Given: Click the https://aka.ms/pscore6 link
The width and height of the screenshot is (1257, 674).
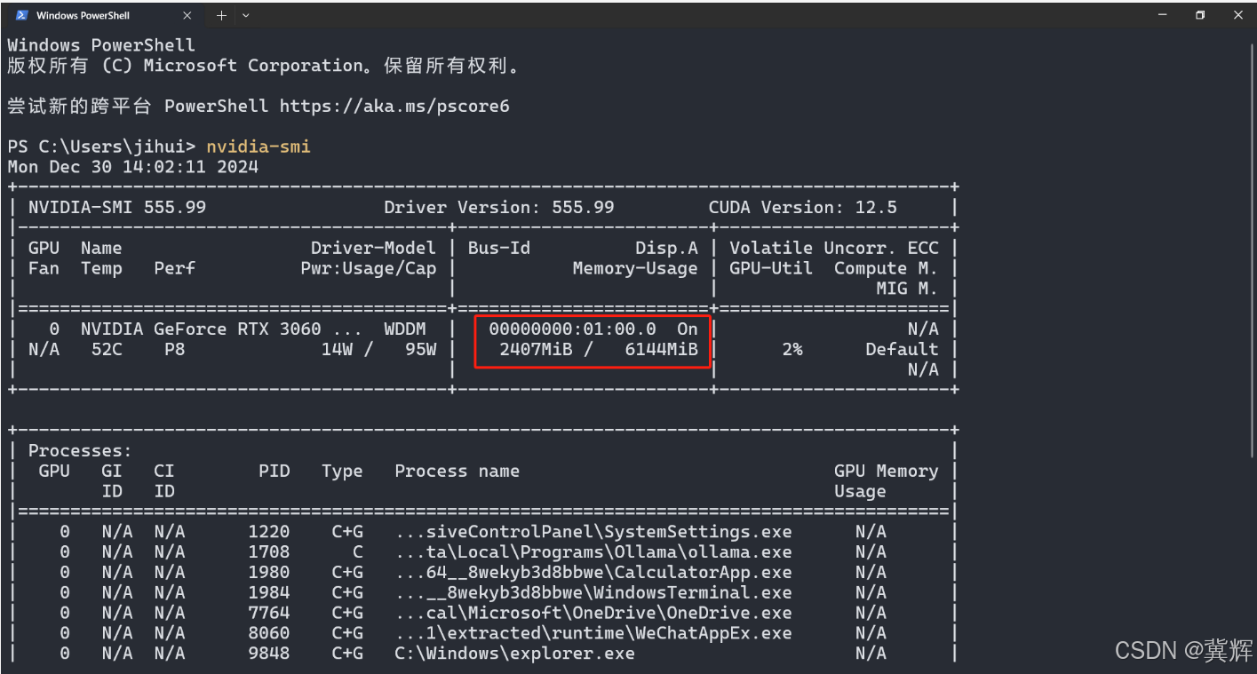Looking at the screenshot, I should (394, 106).
